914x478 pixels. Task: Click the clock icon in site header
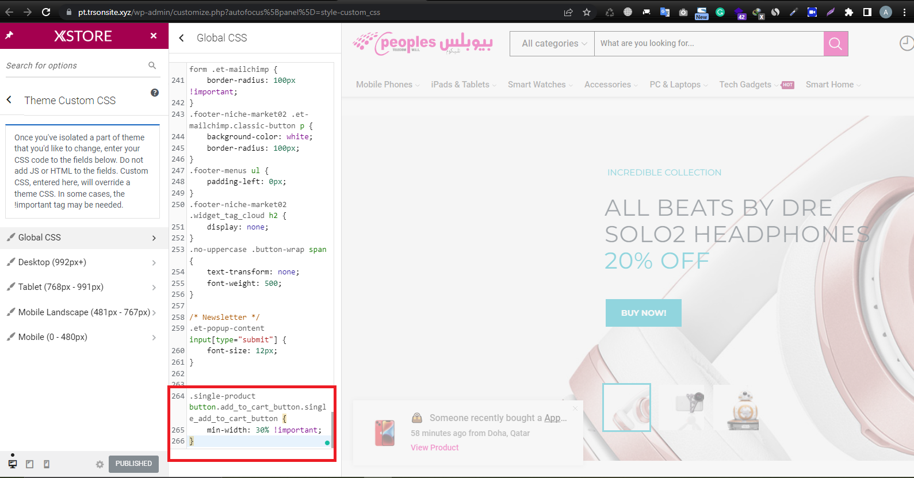tap(907, 43)
